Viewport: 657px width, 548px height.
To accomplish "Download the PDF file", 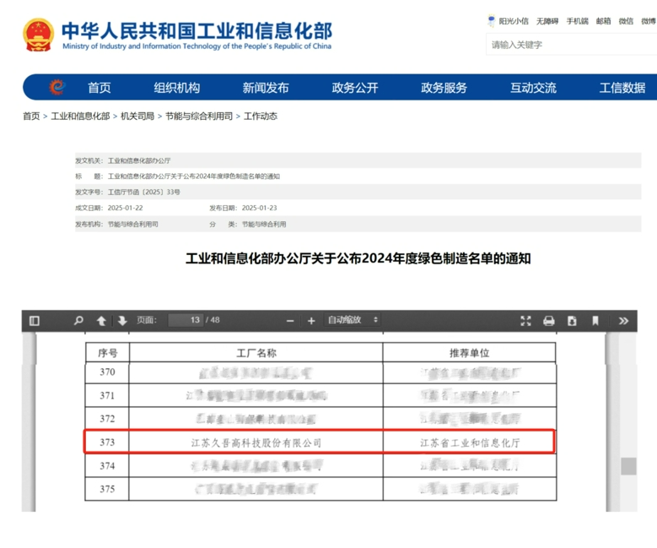I will click(x=572, y=321).
